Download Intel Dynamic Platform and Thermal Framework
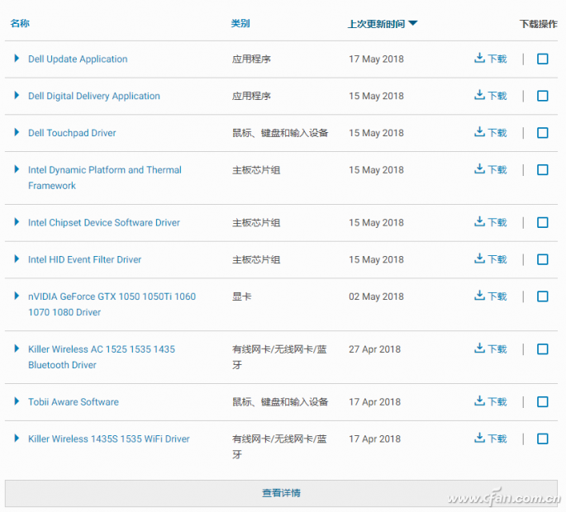Viewport: 566px width, 512px height. [490, 169]
